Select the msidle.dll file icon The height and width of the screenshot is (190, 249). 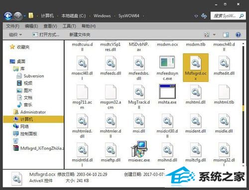(224, 121)
